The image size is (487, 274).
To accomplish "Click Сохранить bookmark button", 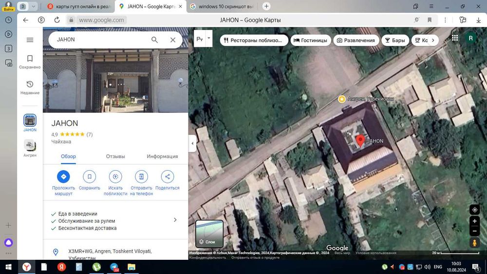I will tap(90, 181).
